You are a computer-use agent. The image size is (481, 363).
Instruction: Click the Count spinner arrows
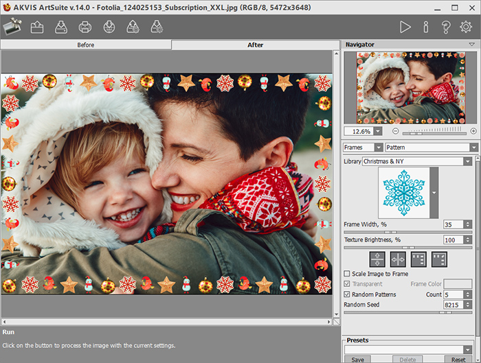click(x=467, y=294)
